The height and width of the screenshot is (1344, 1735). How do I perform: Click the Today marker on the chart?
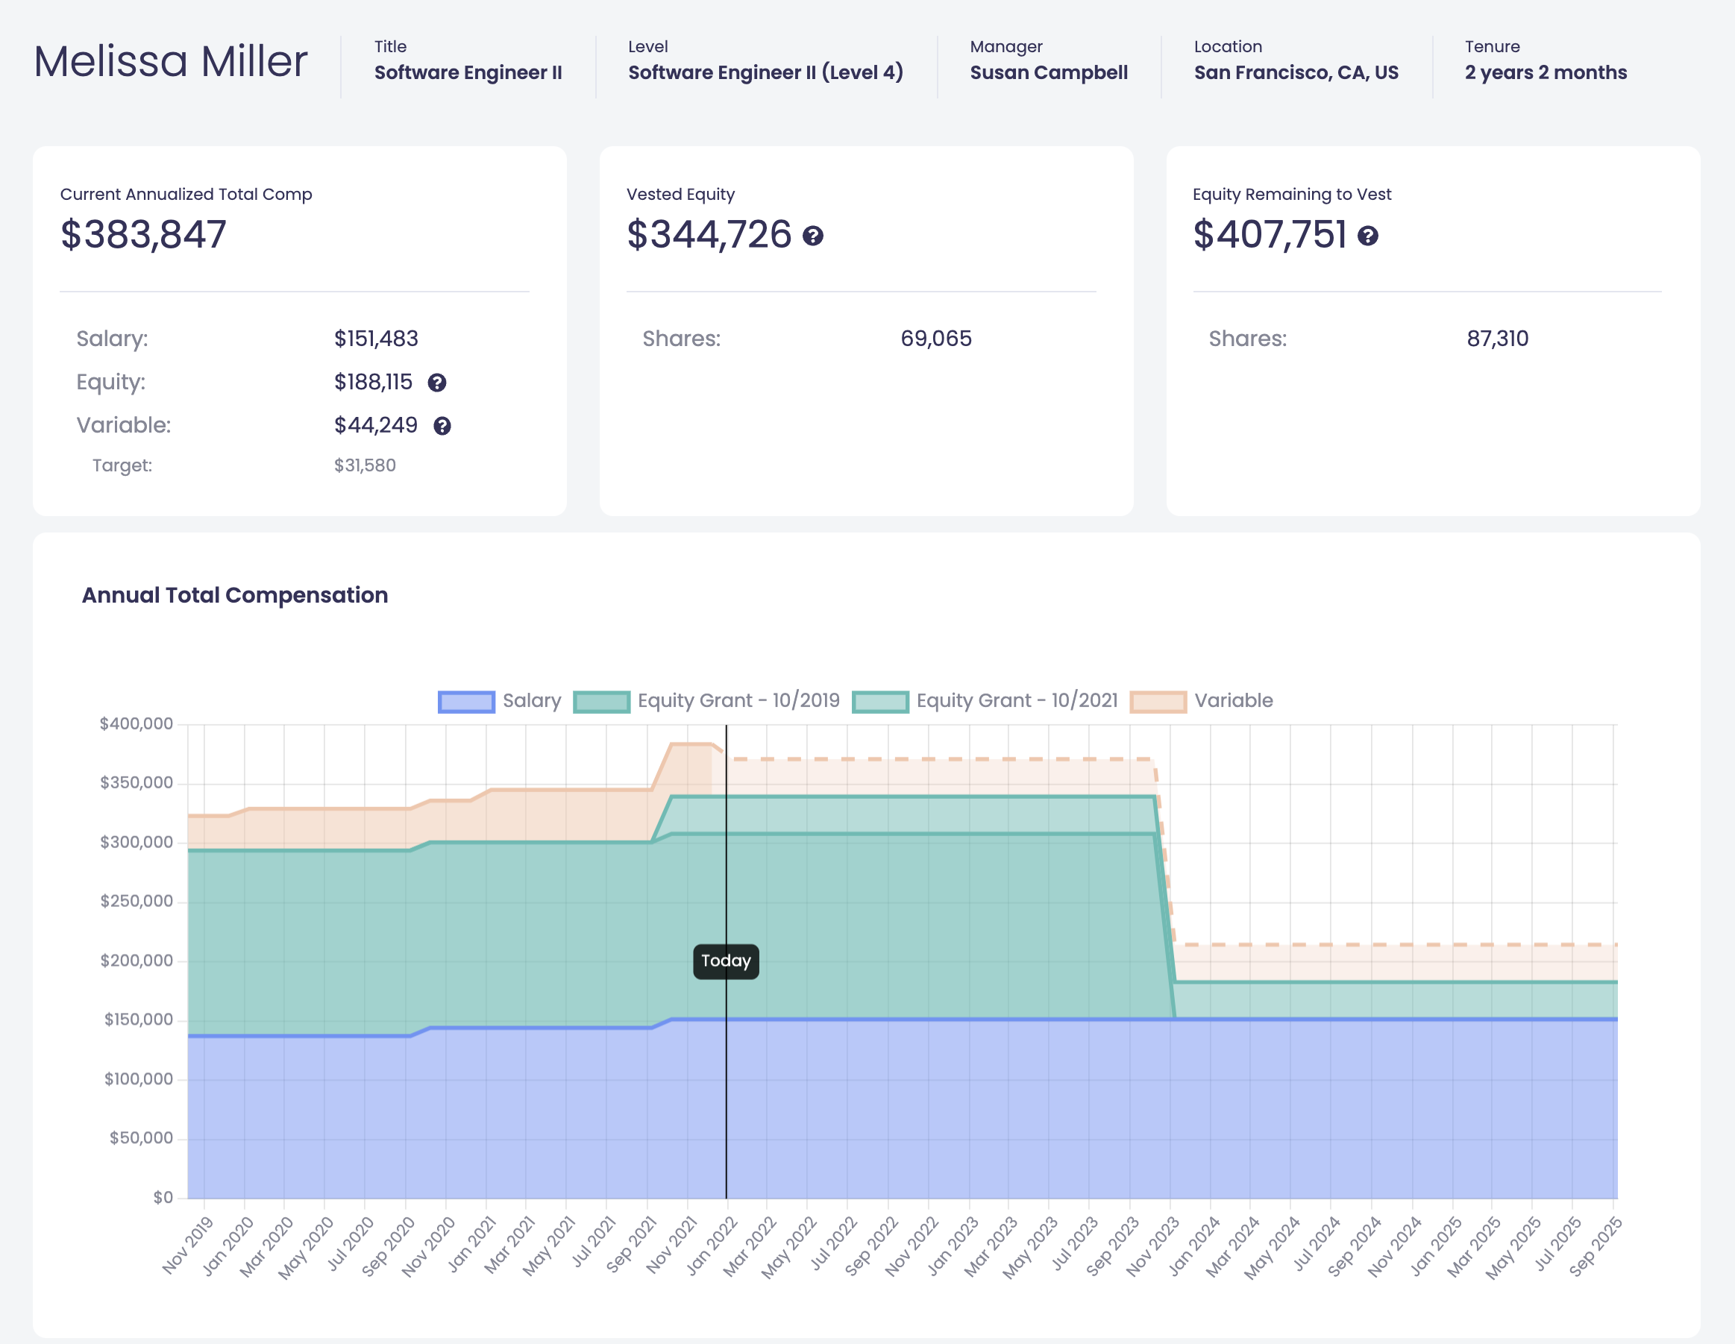coord(725,961)
